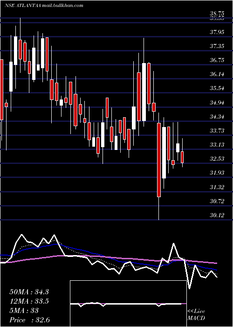Click the NSE ATLANTAA mail.bullkhan.com title text
233x327 pixels.
click(44, 6)
